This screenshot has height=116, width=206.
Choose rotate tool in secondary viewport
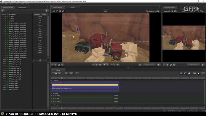point(171,65)
